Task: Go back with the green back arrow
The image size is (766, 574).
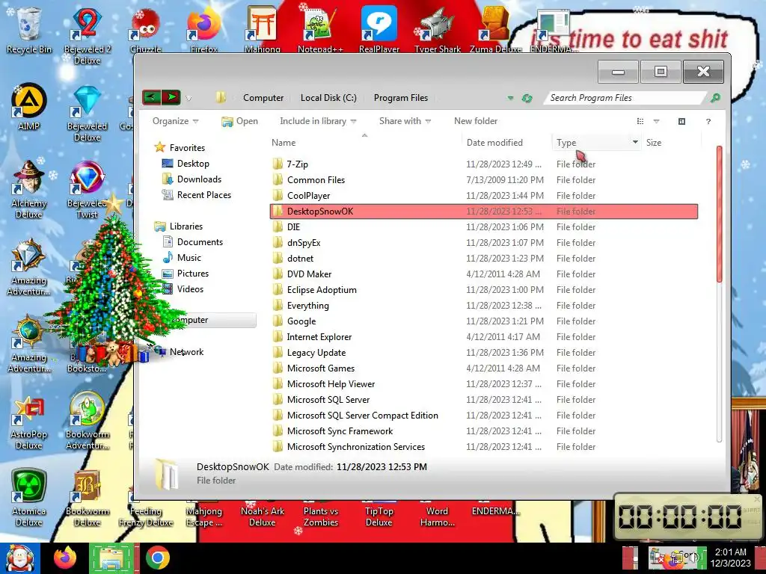Action: pos(151,97)
